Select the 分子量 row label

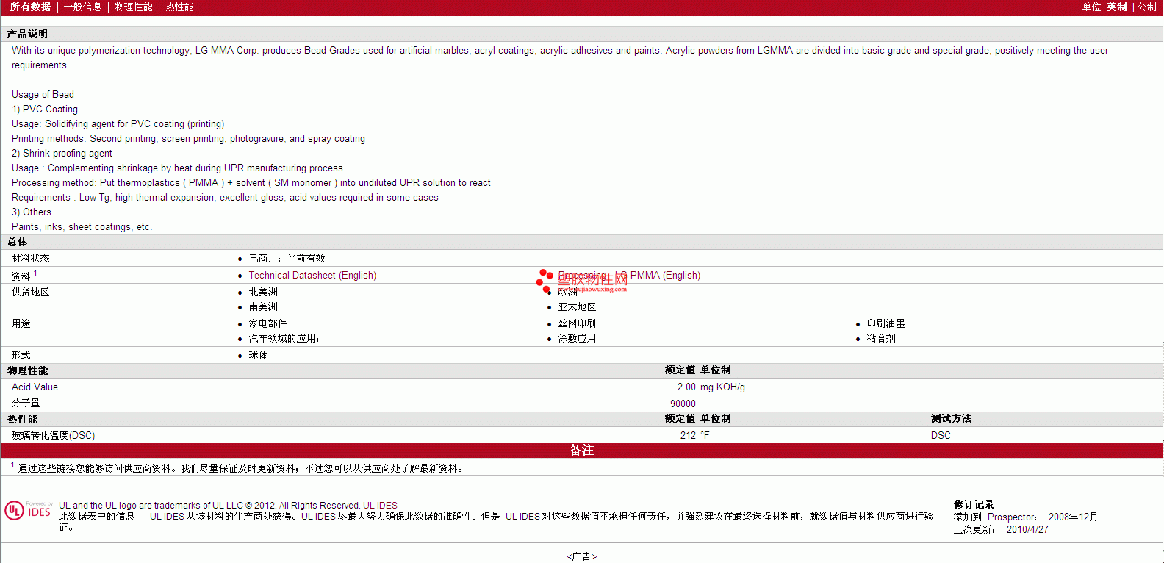[26, 404]
